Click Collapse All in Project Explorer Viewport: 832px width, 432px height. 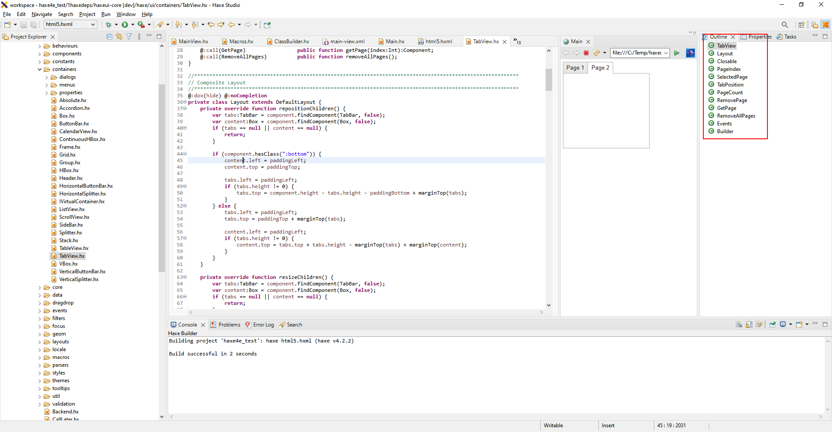pyautogui.click(x=109, y=36)
